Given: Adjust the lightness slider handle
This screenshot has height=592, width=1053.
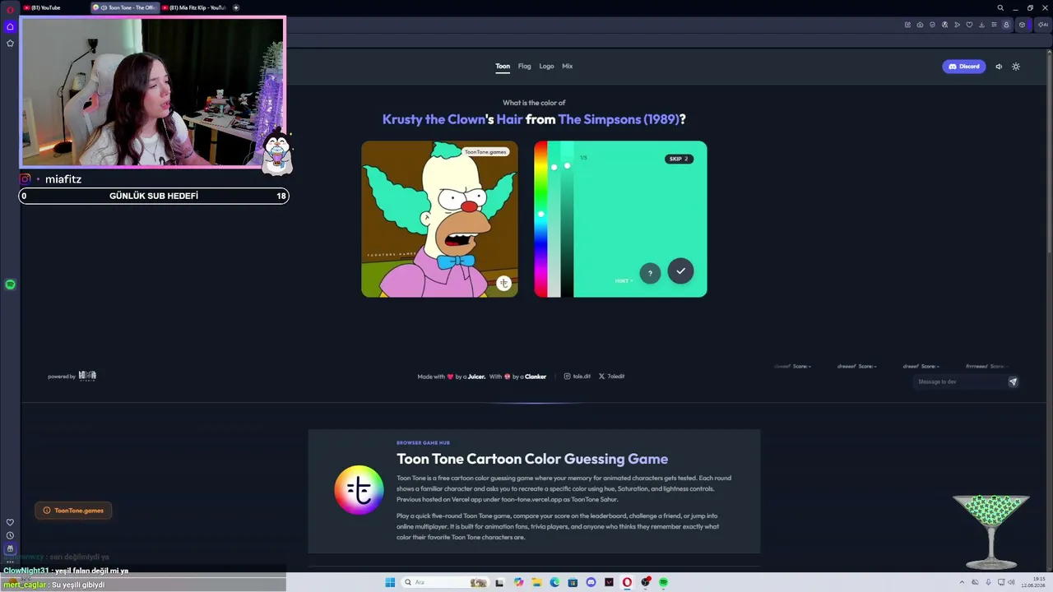Looking at the screenshot, I should point(567,166).
